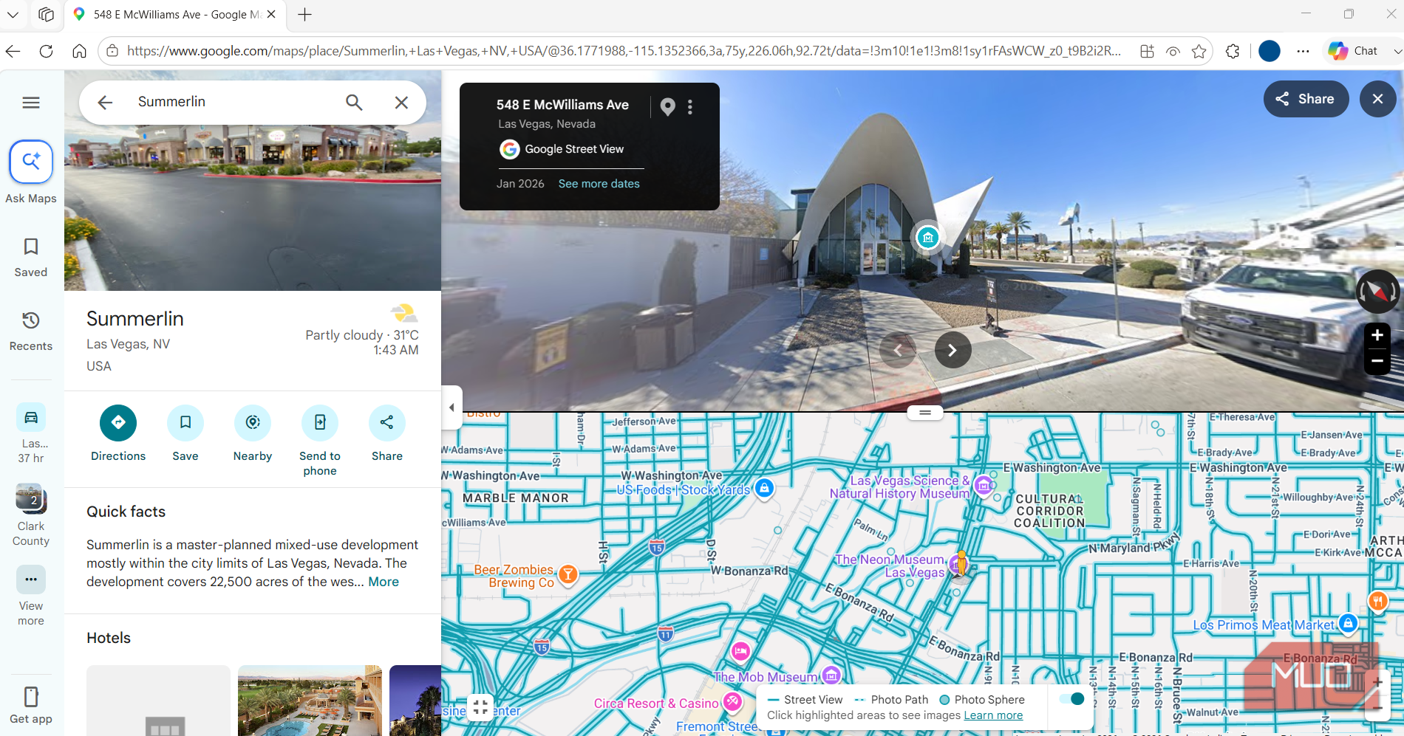
Task: Click View more in sidebar
Action: (x=31, y=596)
